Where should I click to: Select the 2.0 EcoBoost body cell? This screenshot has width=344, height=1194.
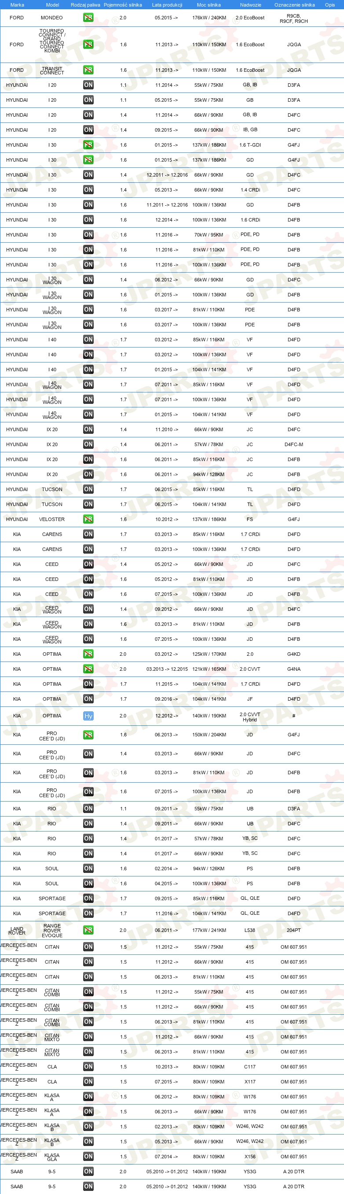(250, 18)
